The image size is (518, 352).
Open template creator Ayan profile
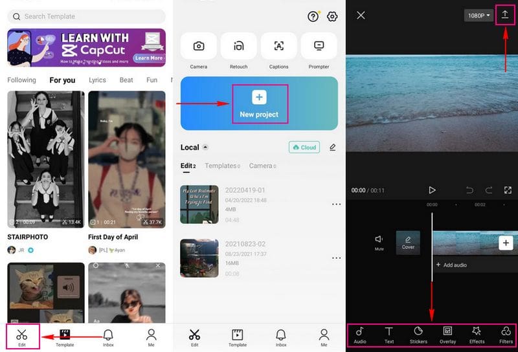pos(107,250)
